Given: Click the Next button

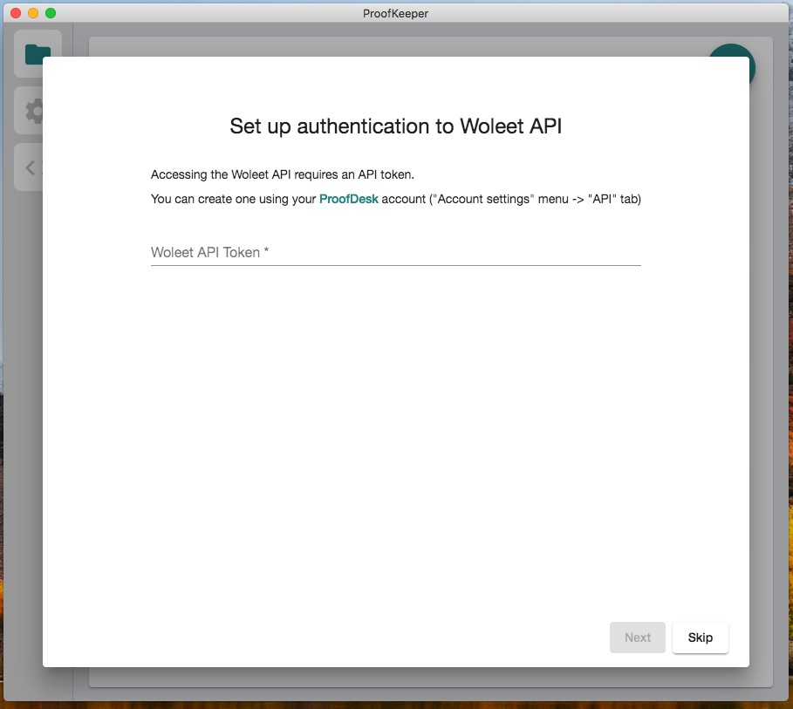Looking at the screenshot, I should tap(637, 637).
